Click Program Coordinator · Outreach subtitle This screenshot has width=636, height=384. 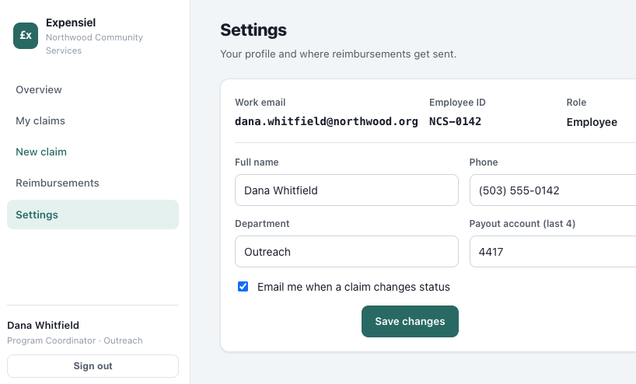(75, 340)
